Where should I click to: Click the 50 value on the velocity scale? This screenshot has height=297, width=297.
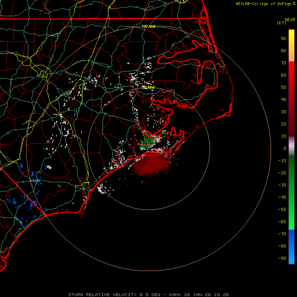pyautogui.click(x=283, y=87)
